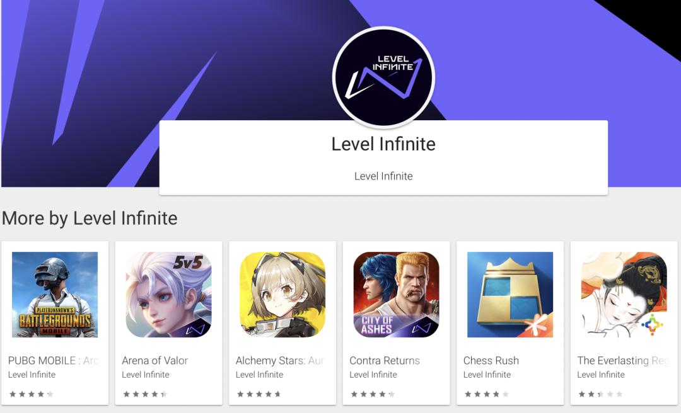Click the PUBG MOBILE title text
681x413 pixels.
point(54,361)
